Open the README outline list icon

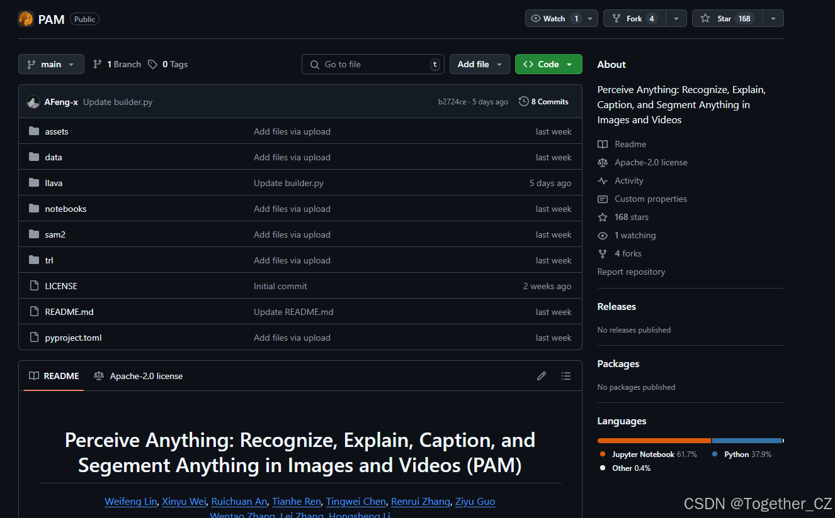click(566, 375)
